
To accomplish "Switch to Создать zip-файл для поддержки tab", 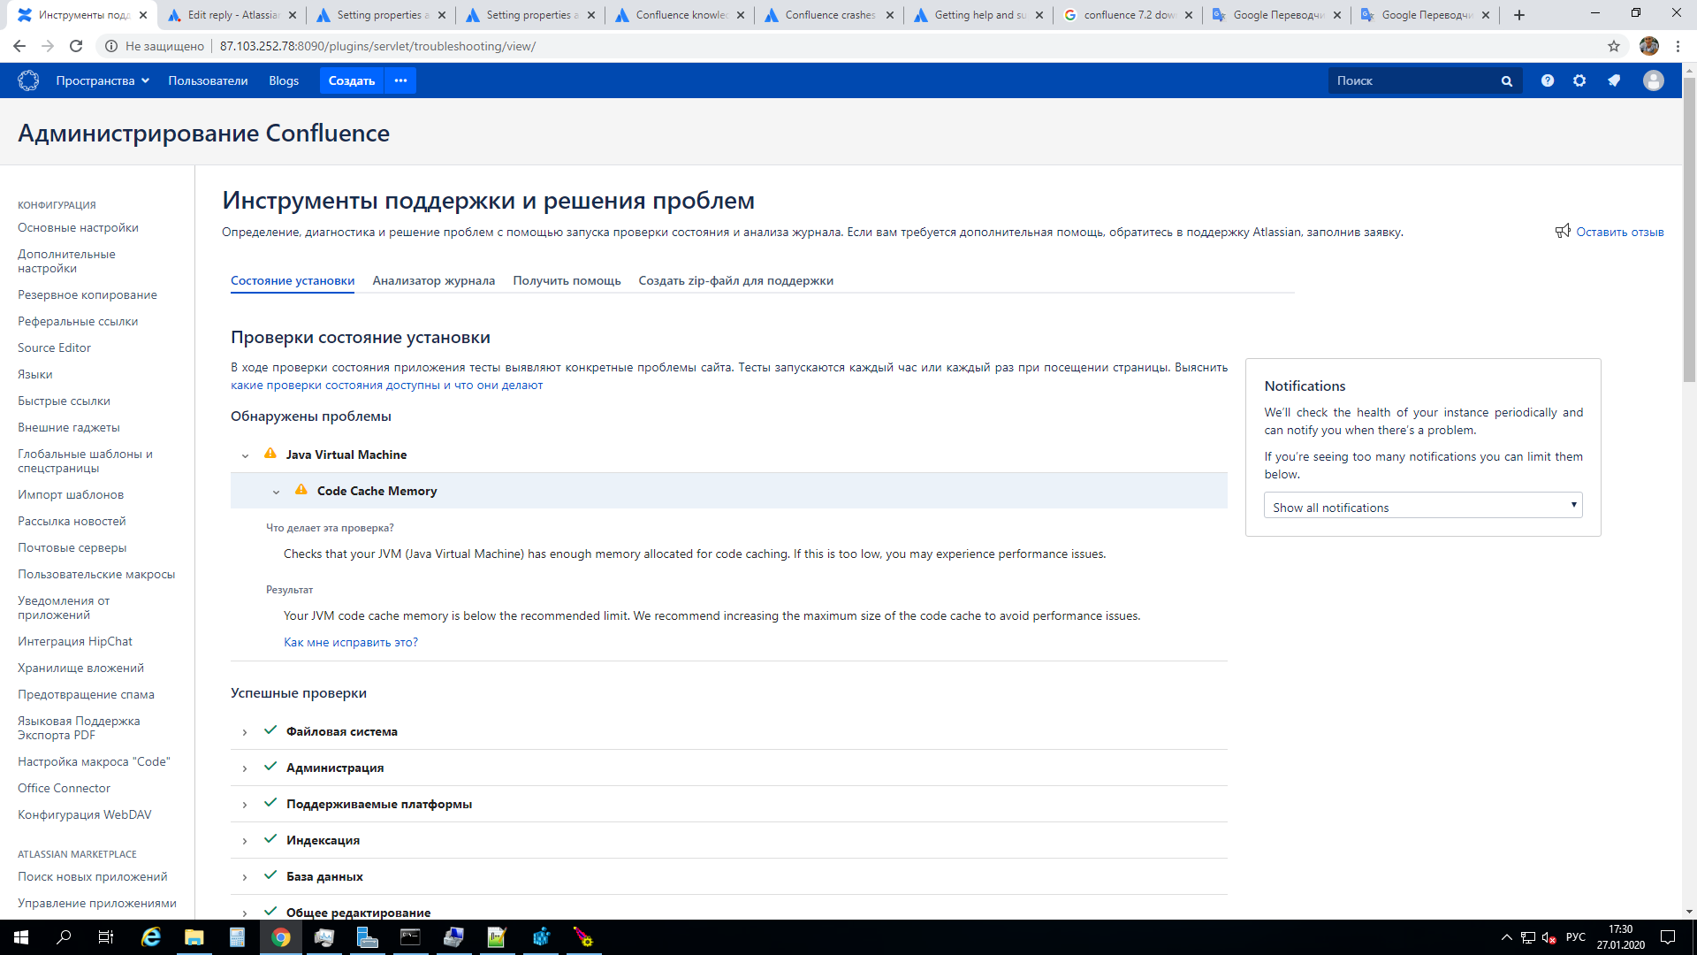I will tap(735, 280).
